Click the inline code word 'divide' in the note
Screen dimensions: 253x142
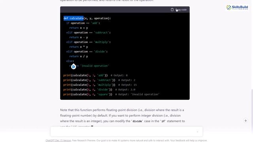pos(137,121)
